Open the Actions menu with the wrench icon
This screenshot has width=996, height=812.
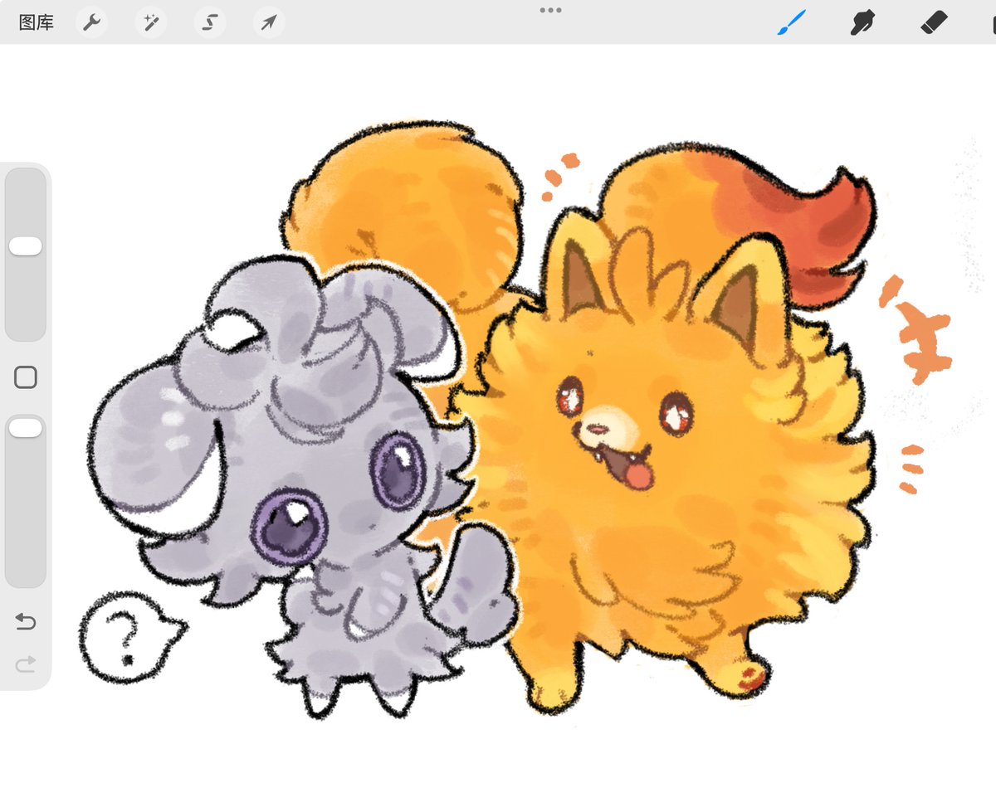91,22
